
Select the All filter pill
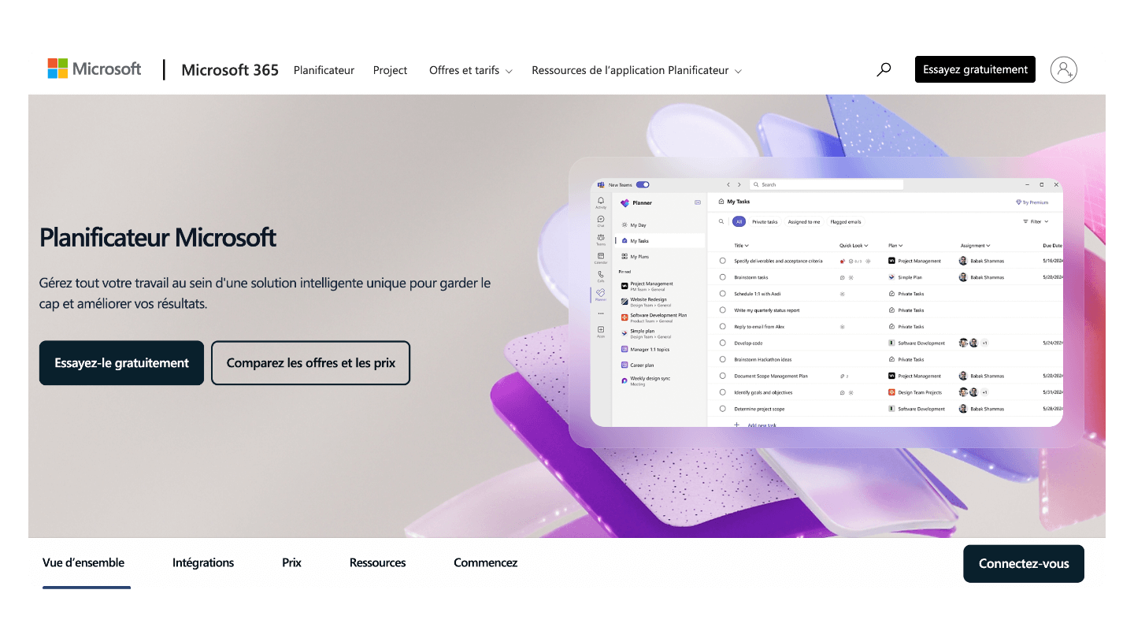click(739, 222)
